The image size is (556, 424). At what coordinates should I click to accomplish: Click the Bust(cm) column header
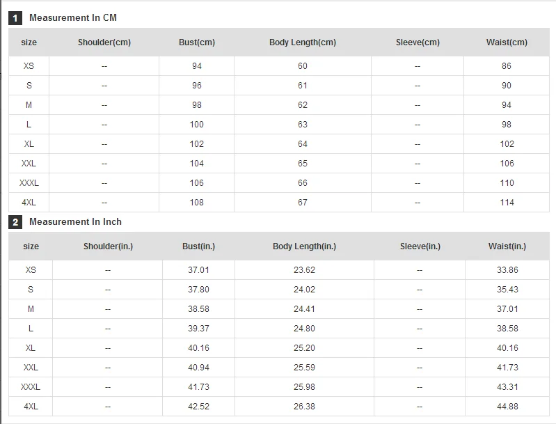click(x=197, y=42)
